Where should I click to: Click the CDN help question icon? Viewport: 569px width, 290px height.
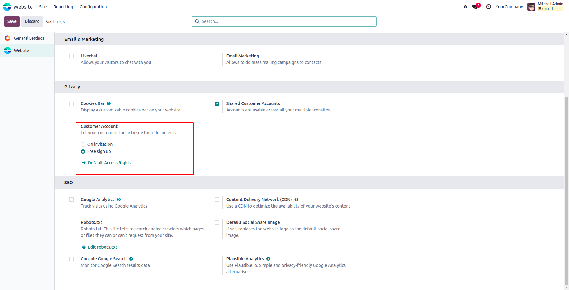tap(296, 200)
